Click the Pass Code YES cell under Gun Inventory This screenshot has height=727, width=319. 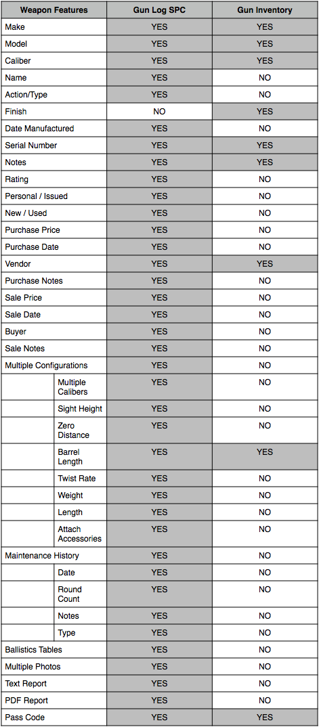[x=265, y=718]
